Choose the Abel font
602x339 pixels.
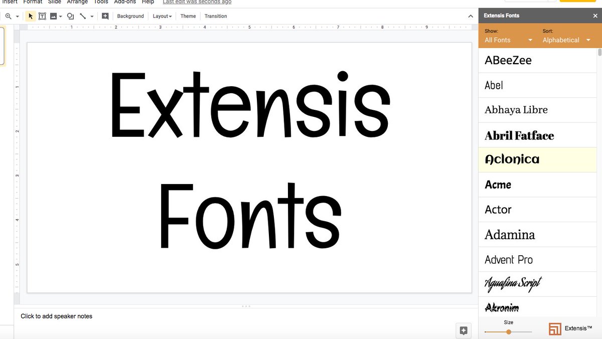point(537,85)
